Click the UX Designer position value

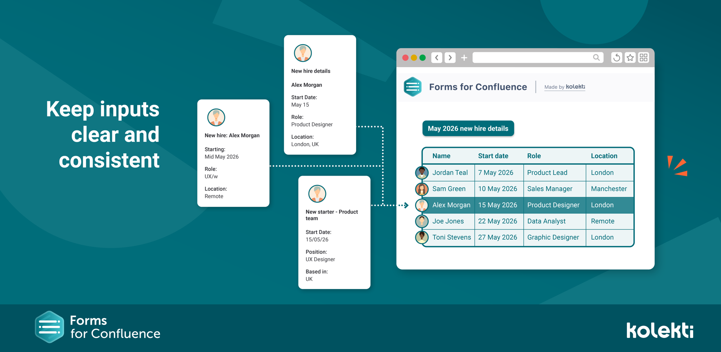click(x=320, y=259)
